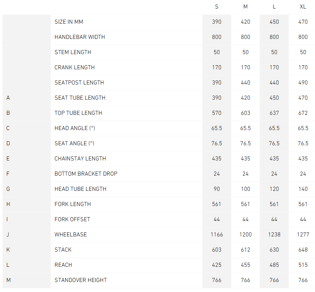Click seatpost length 490 for XL

click(303, 83)
